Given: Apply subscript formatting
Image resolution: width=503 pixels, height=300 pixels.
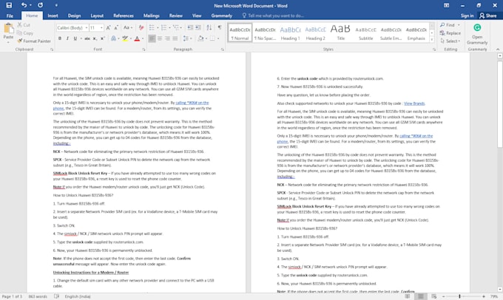Looking at the screenshot, I should 95,38.
